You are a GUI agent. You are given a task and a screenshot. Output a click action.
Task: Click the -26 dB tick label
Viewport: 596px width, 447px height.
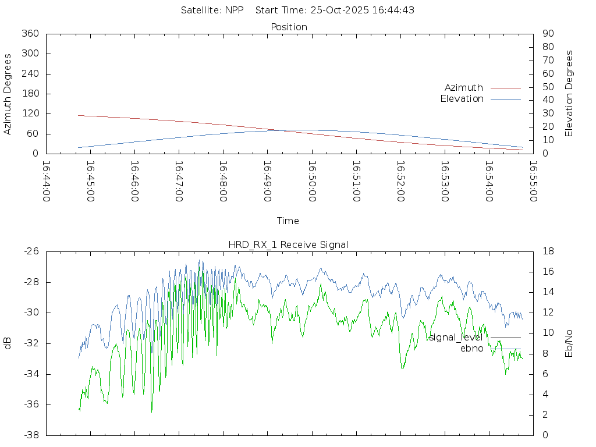click(x=31, y=251)
